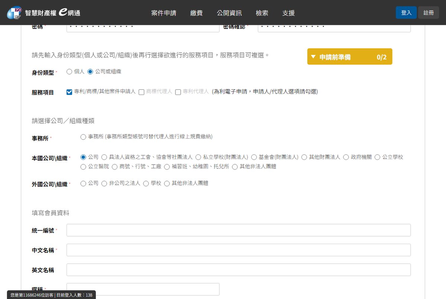The height and width of the screenshot is (299, 446).
Task: Expand the 申請前準備 0/2 panel
Action: click(350, 56)
